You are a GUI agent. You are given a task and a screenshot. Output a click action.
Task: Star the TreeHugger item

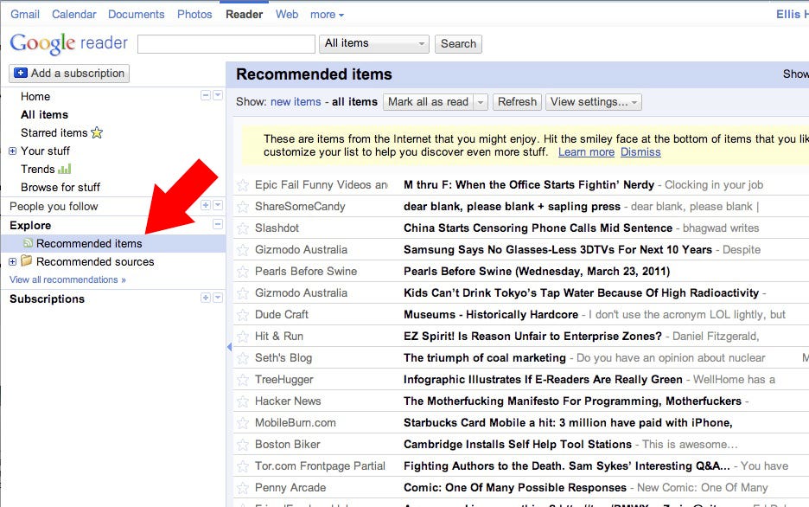(243, 381)
